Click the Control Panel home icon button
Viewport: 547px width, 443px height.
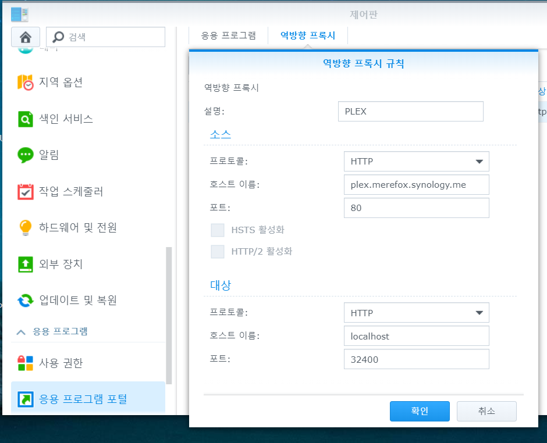26,37
